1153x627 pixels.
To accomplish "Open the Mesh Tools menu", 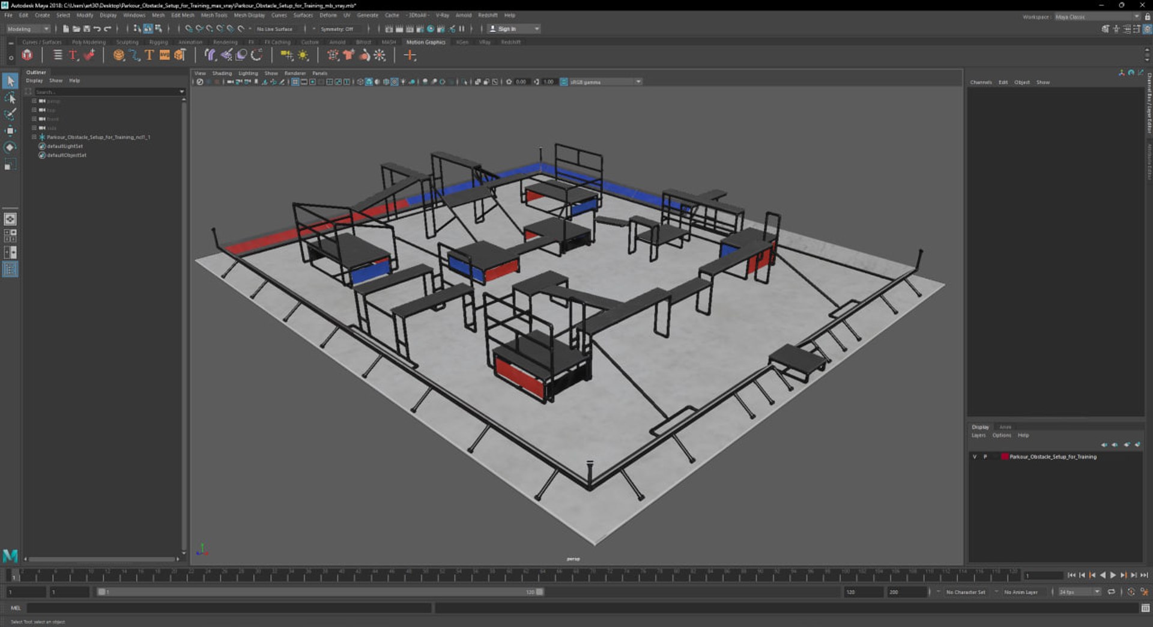I will 214,15.
